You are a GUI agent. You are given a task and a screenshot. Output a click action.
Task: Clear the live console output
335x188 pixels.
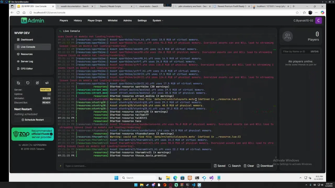click(x=249, y=166)
